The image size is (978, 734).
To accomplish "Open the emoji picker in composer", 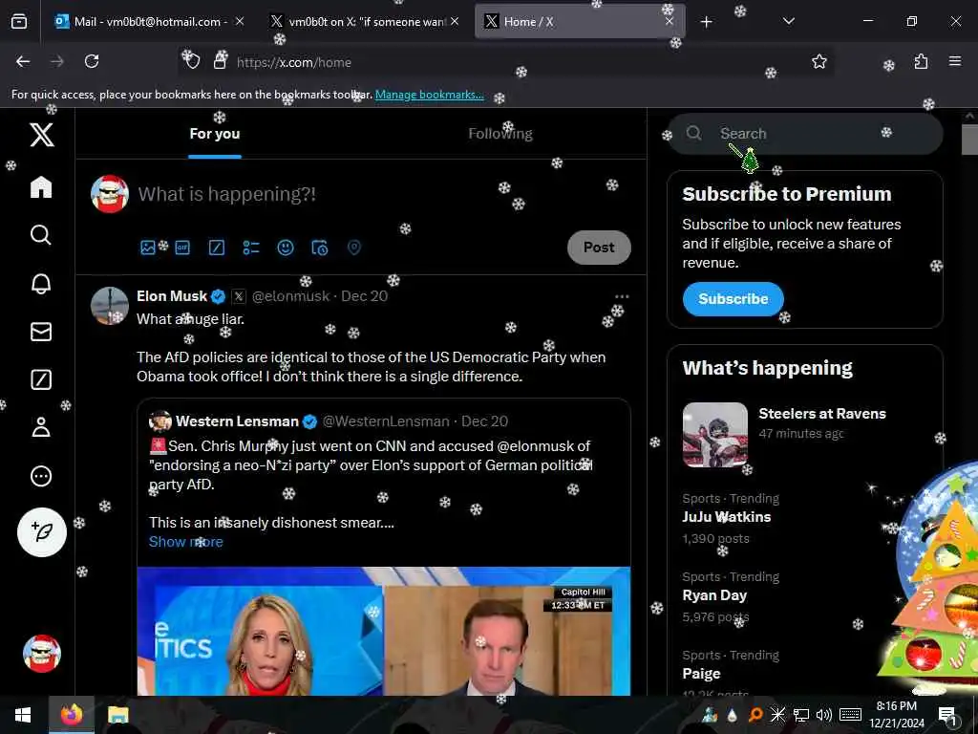I will pos(286,248).
